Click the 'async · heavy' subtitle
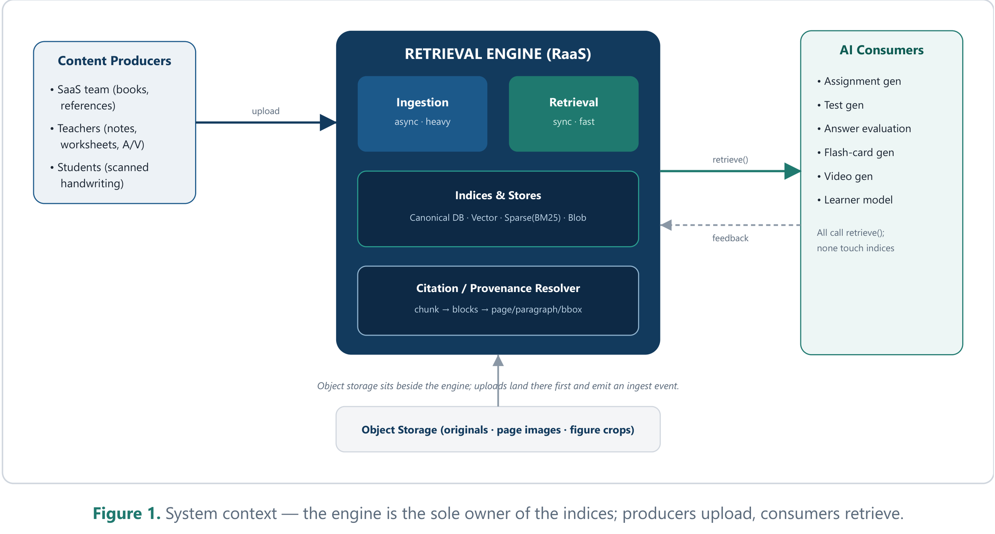Screen dimensions: 995x534 click(x=422, y=122)
